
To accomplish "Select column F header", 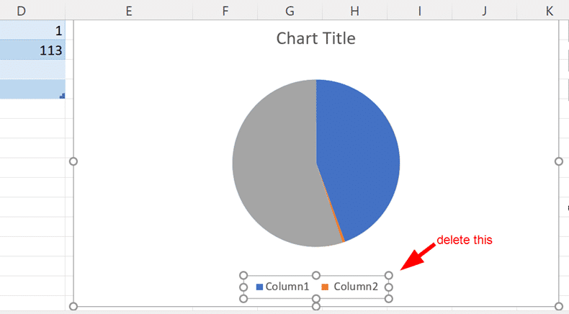I will coord(225,11).
